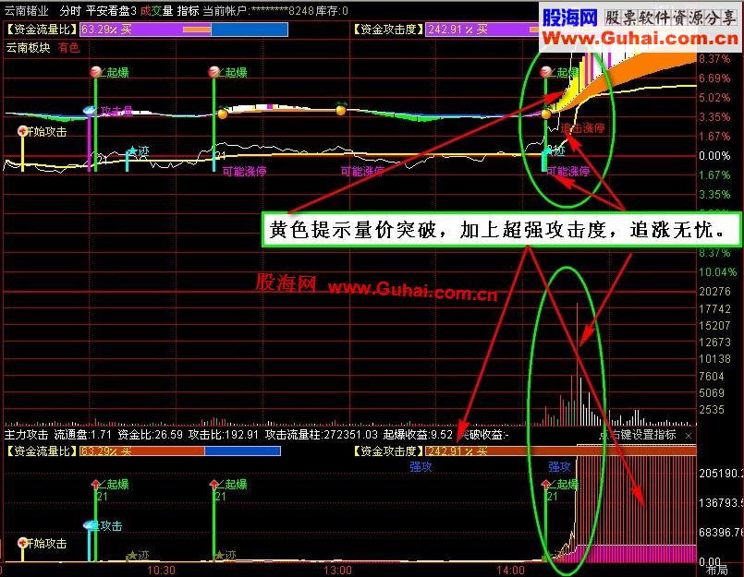Click the upper 【资金攻击度】 label
The image size is (744, 577).
[387, 30]
